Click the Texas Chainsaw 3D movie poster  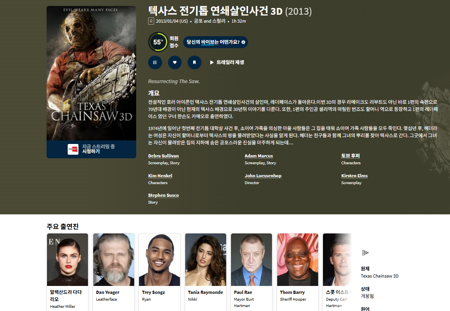91,73
